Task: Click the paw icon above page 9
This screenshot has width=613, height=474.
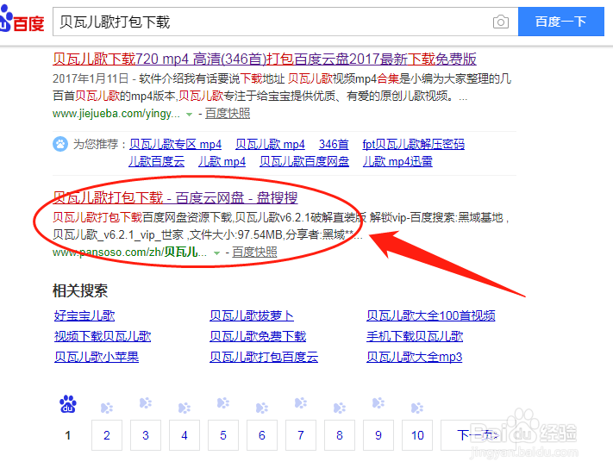Action: [378, 402]
